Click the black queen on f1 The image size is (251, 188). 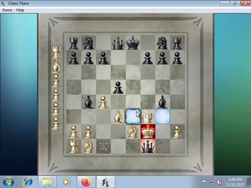[148, 146]
